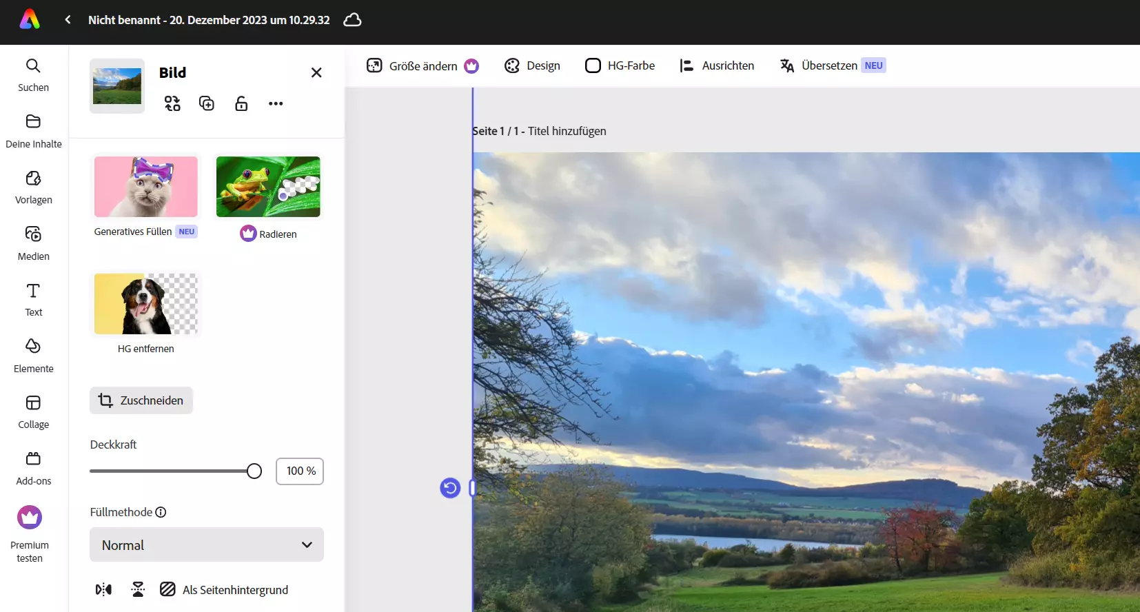The height and width of the screenshot is (612, 1140).
Task: Click the 100 % opacity input field
Action: click(300, 471)
